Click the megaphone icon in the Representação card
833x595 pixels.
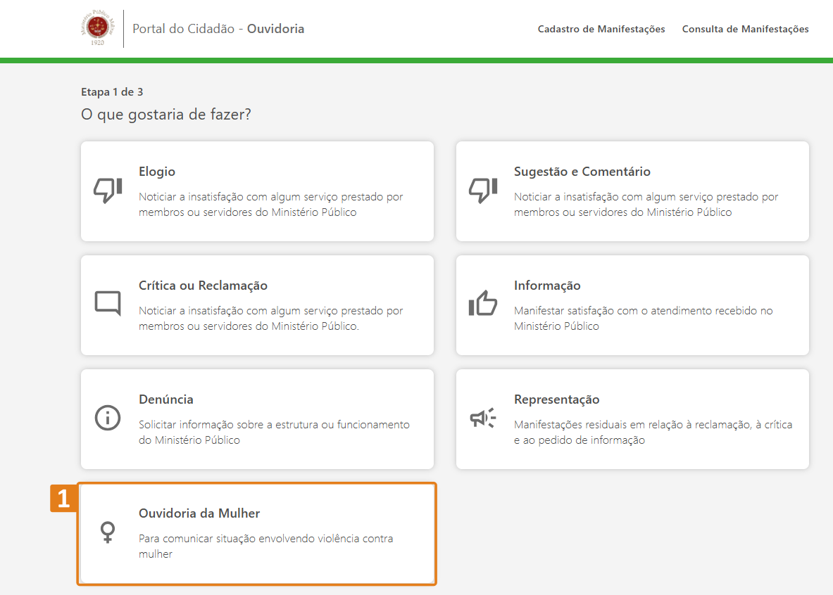point(483,418)
